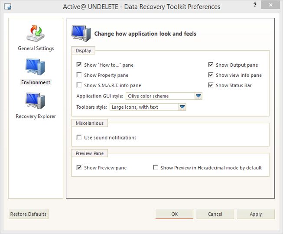Click the Apply button
The height and width of the screenshot is (234, 283).
[x=256, y=214]
